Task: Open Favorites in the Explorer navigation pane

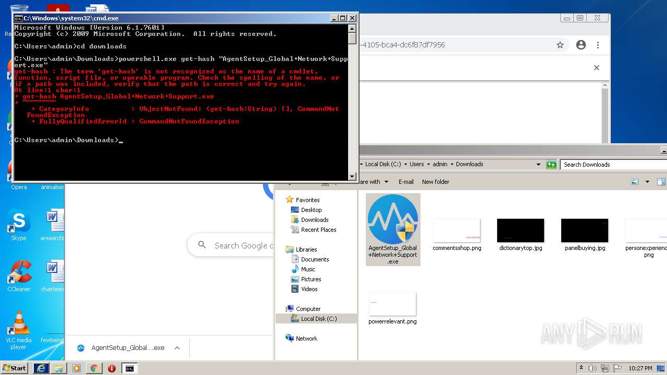Action: pyautogui.click(x=307, y=200)
